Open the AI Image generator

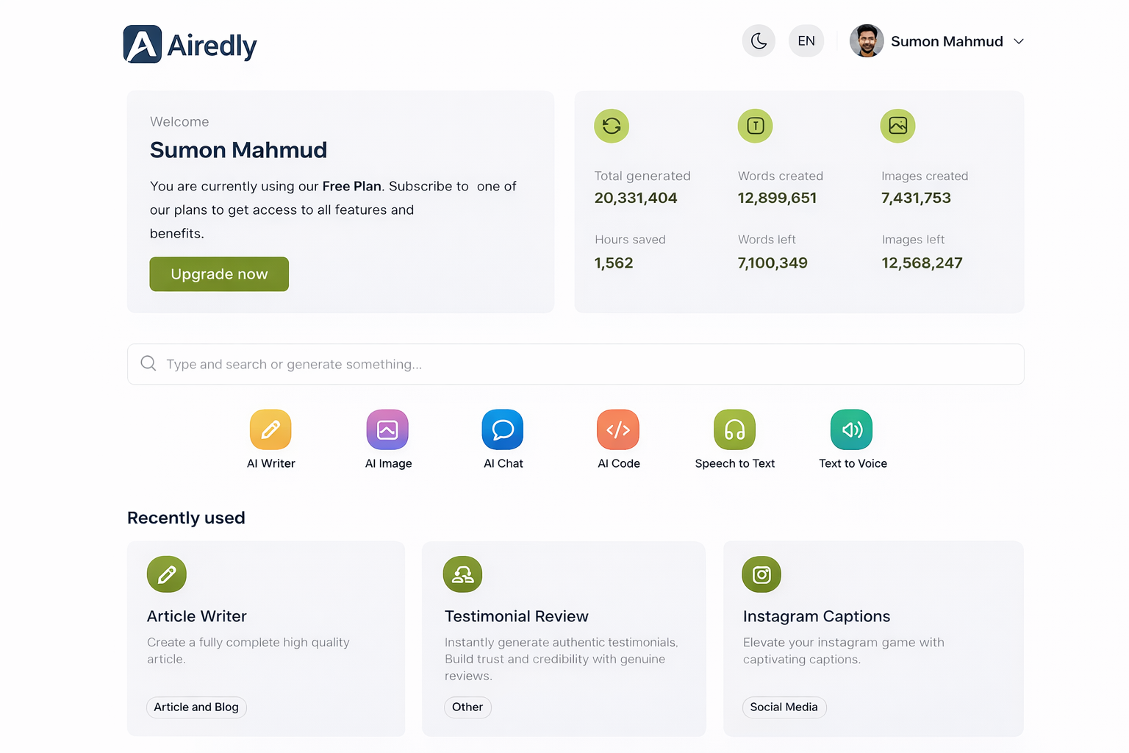(387, 429)
